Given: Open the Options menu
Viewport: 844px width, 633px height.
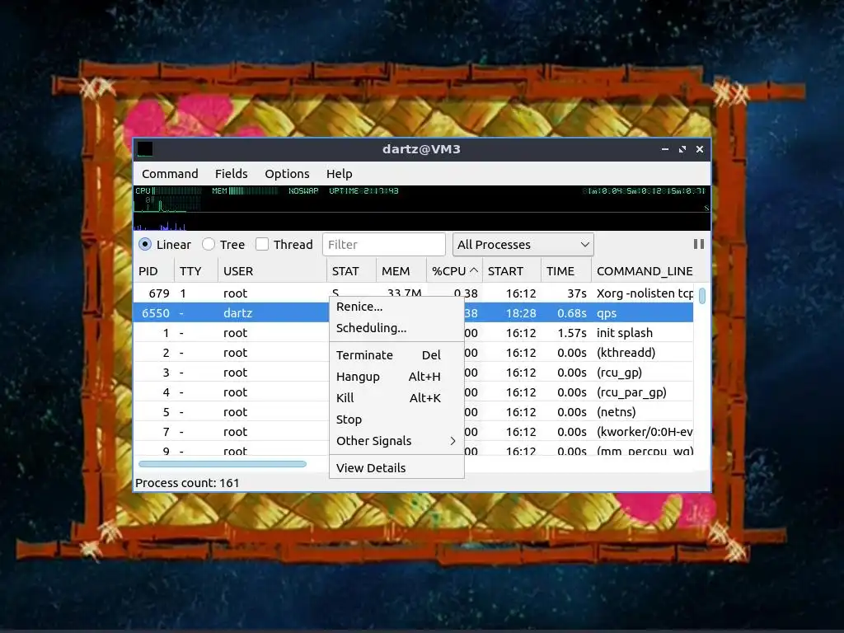Looking at the screenshot, I should [x=287, y=174].
